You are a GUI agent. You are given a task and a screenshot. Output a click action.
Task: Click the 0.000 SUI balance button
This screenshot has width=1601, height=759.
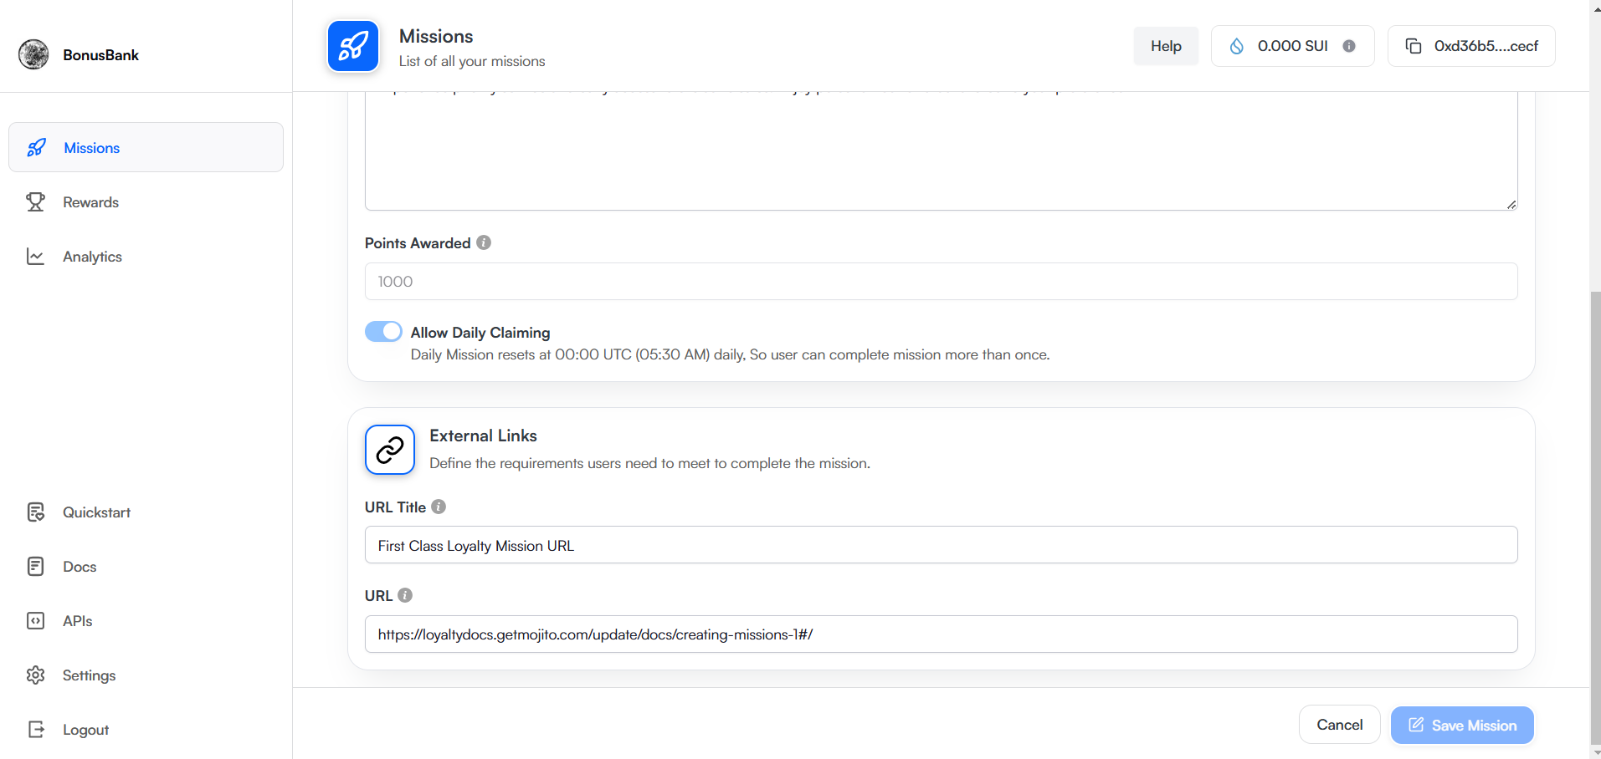tap(1292, 46)
